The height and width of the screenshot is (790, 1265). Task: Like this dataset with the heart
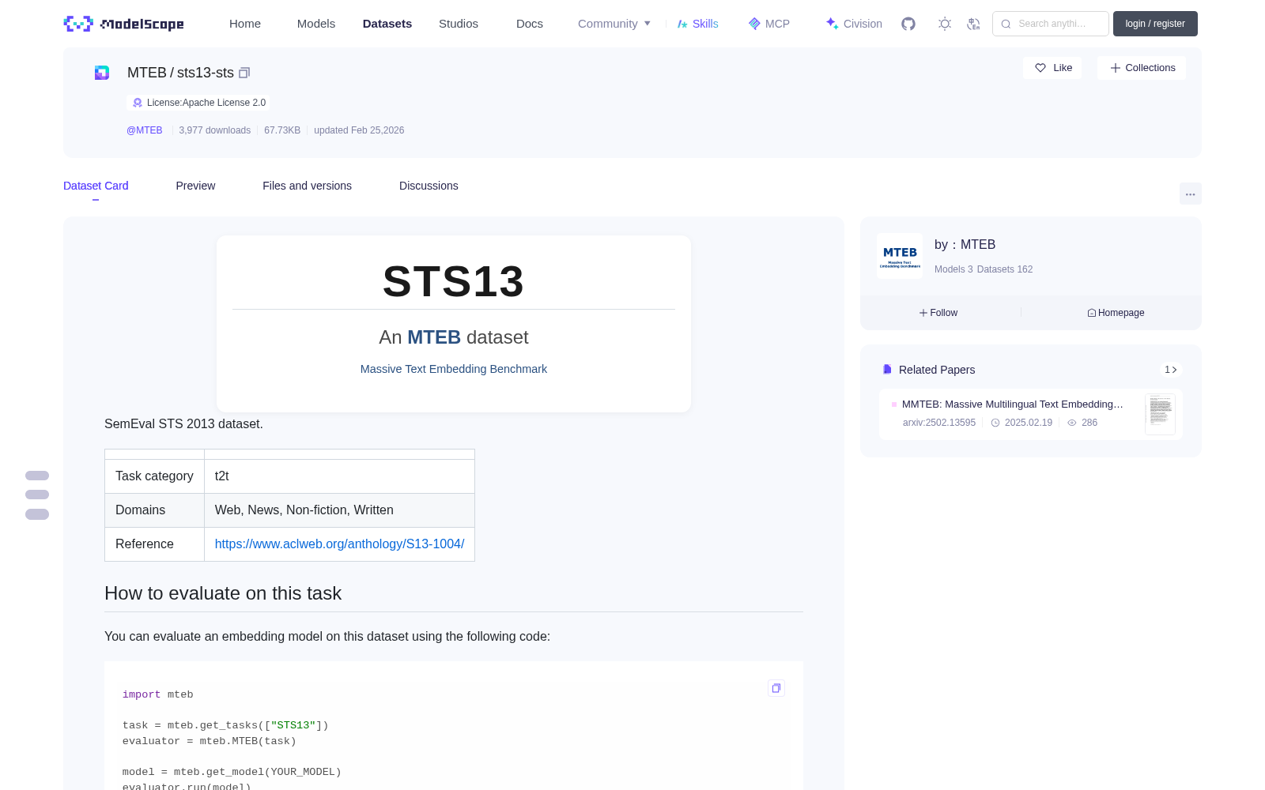click(x=1052, y=68)
